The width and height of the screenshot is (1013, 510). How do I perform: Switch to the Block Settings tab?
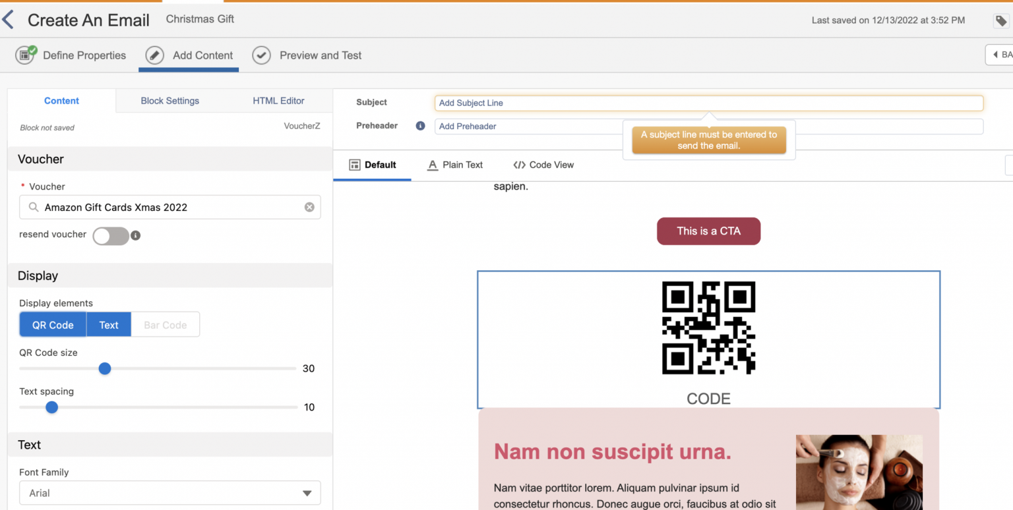(169, 101)
